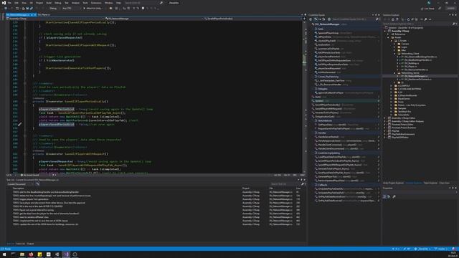
Task: Select the Misc folder in Solution Explorer
Action: point(404,50)
